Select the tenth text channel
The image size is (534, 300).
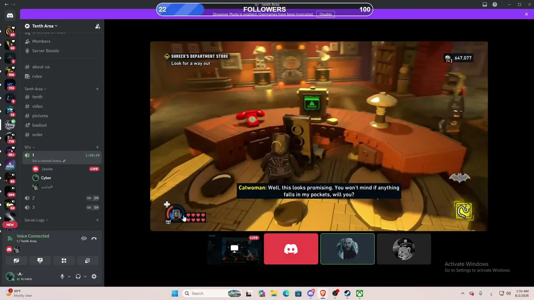[62, 97]
